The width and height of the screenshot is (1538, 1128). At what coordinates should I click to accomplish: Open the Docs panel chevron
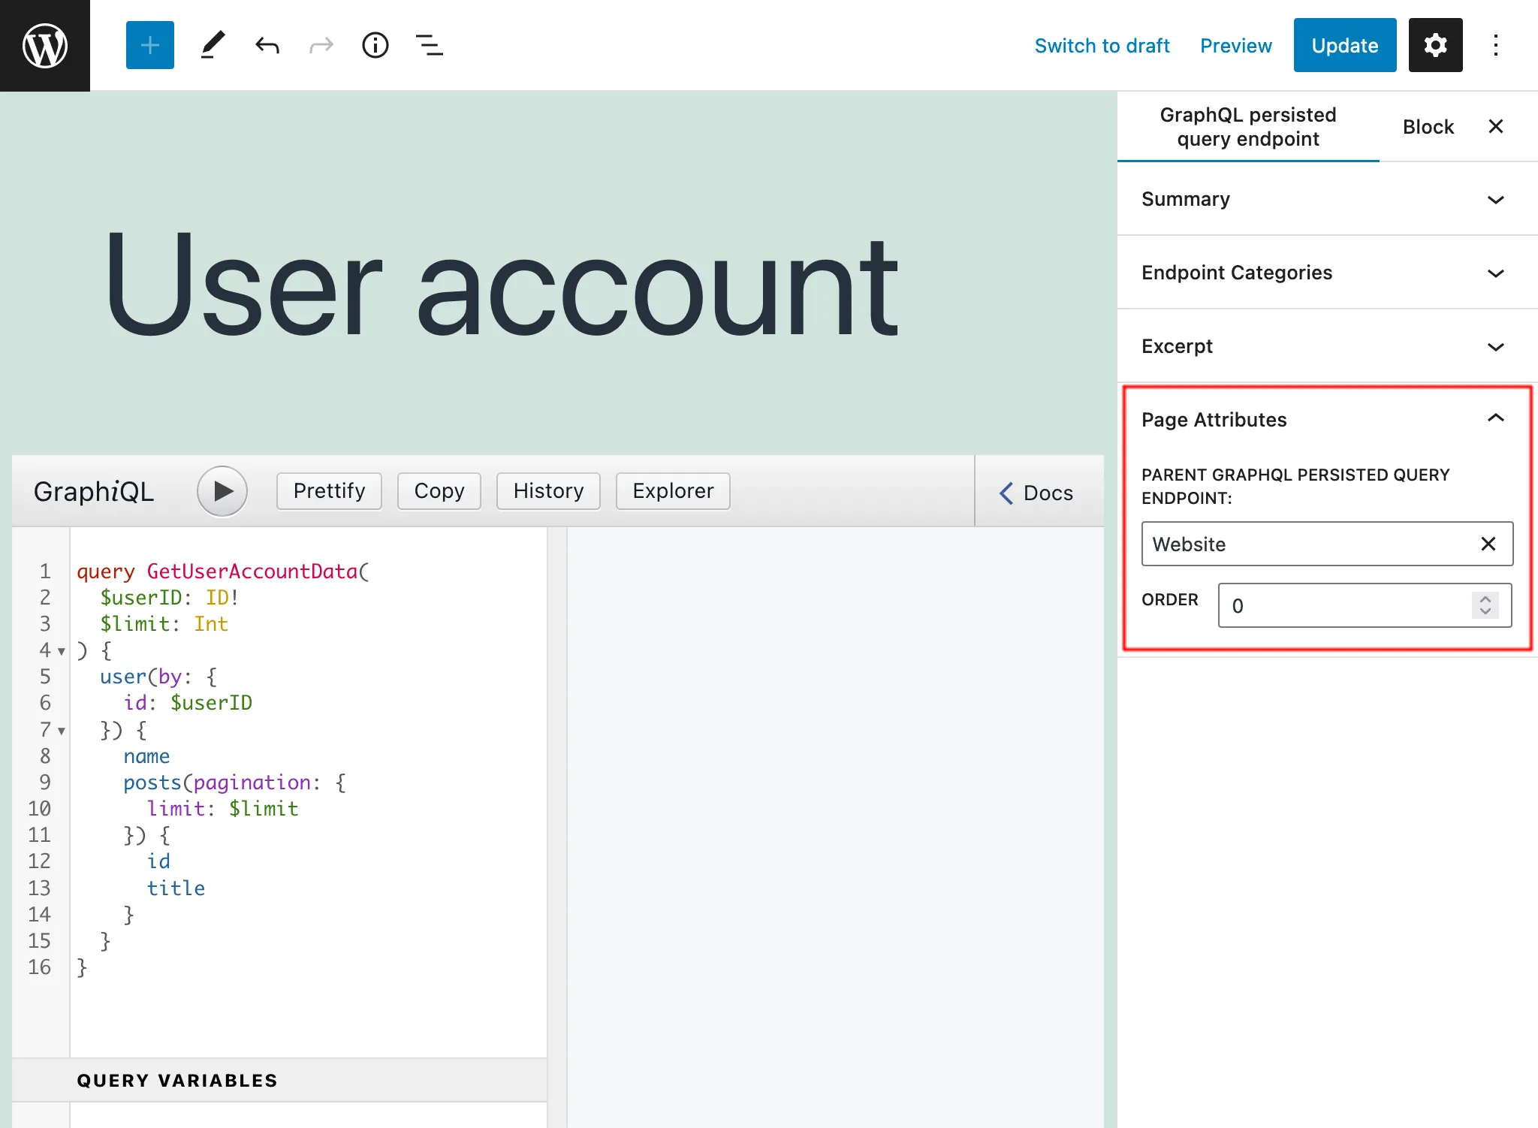[x=1006, y=493]
